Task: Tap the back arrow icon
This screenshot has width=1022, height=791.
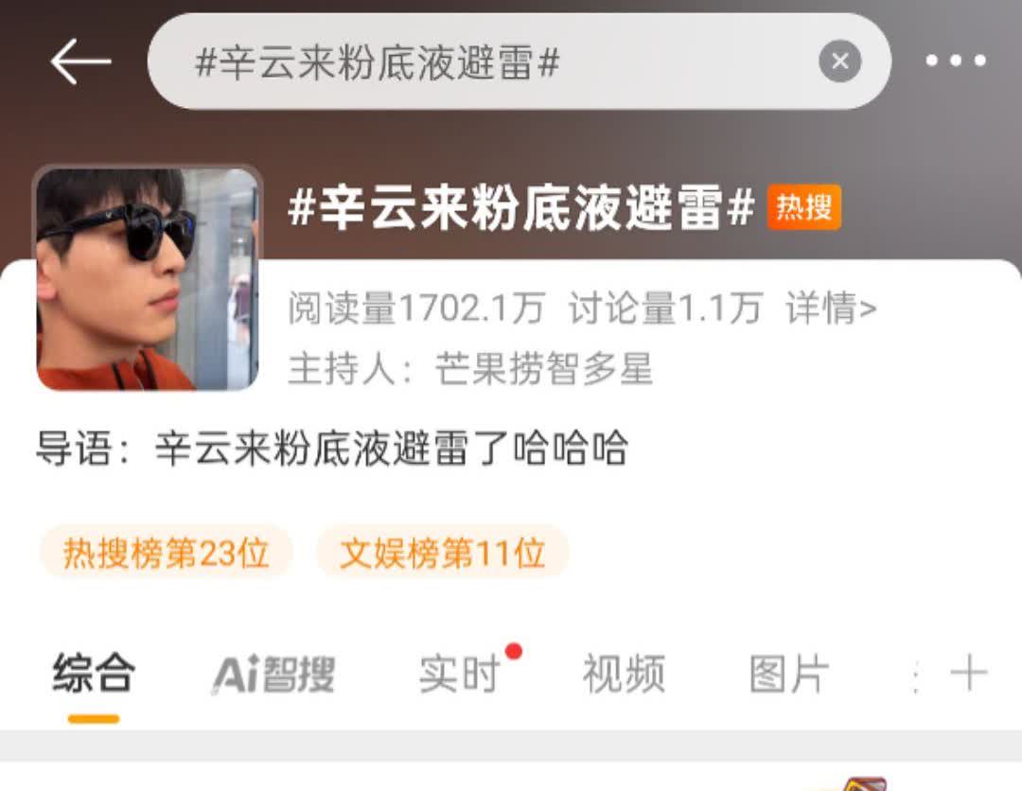Action: coord(80,62)
